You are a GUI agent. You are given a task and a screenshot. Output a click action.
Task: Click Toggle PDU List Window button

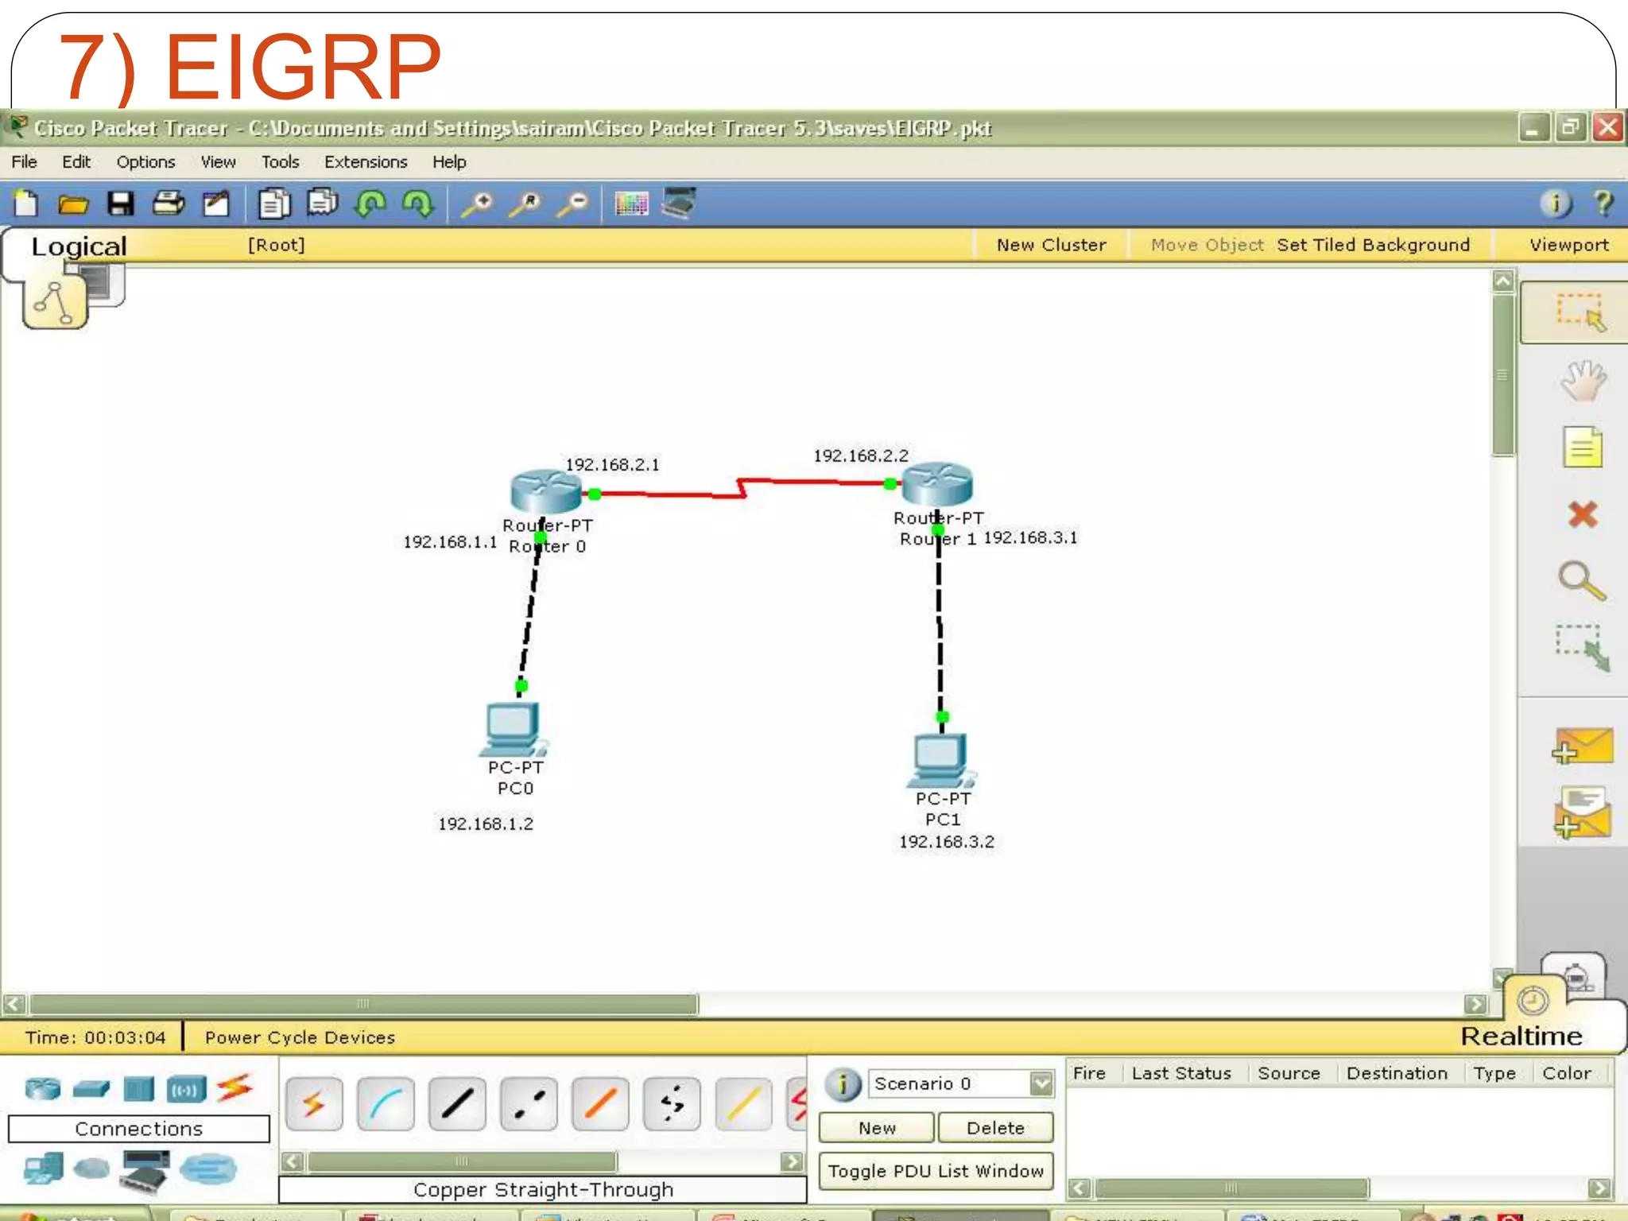pos(936,1171)
